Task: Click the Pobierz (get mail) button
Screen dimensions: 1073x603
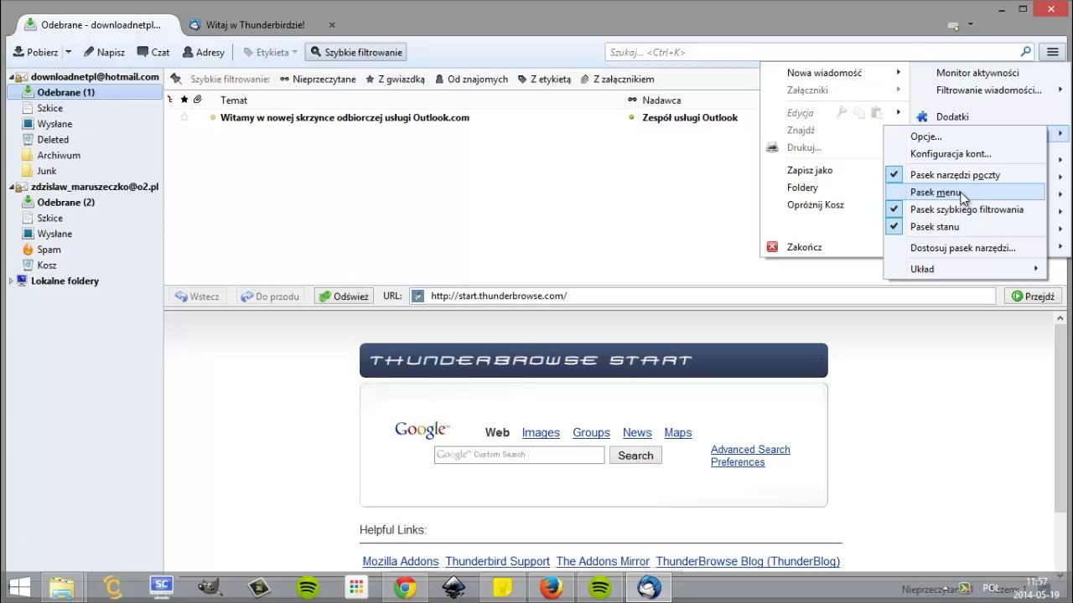Action: tap(36, 52)
